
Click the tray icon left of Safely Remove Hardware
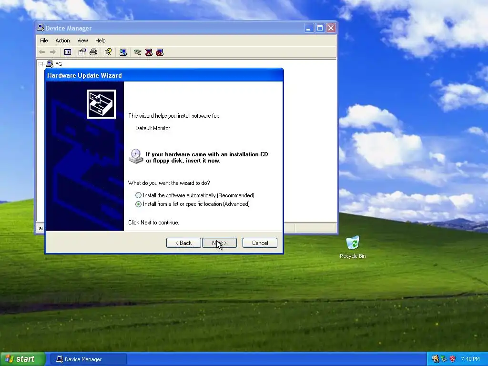point(435,359)
